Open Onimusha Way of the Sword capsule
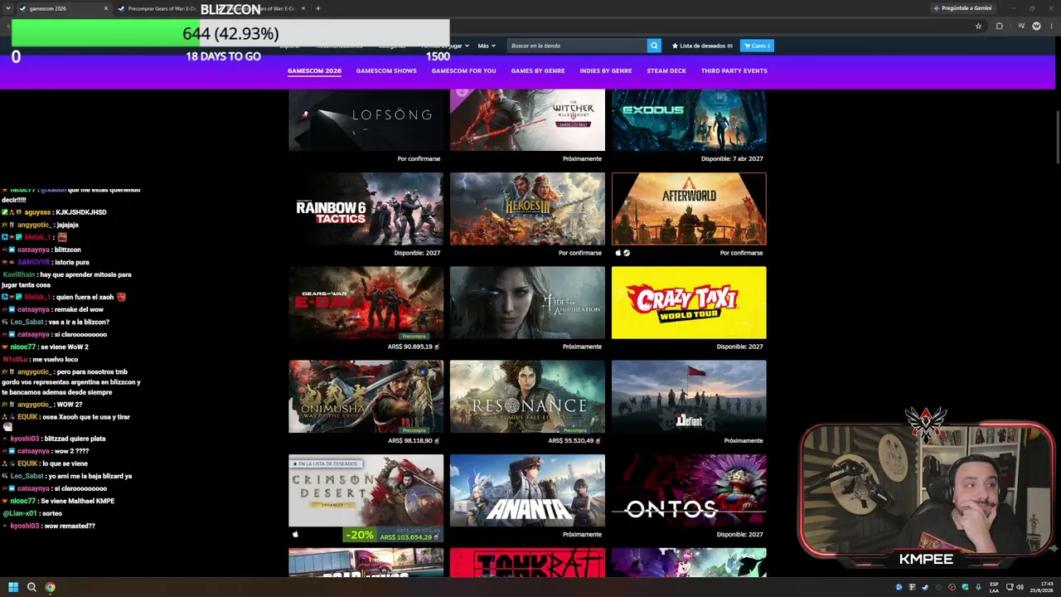This screenshot has height=597, width=1061. click(x=366, y=396)
